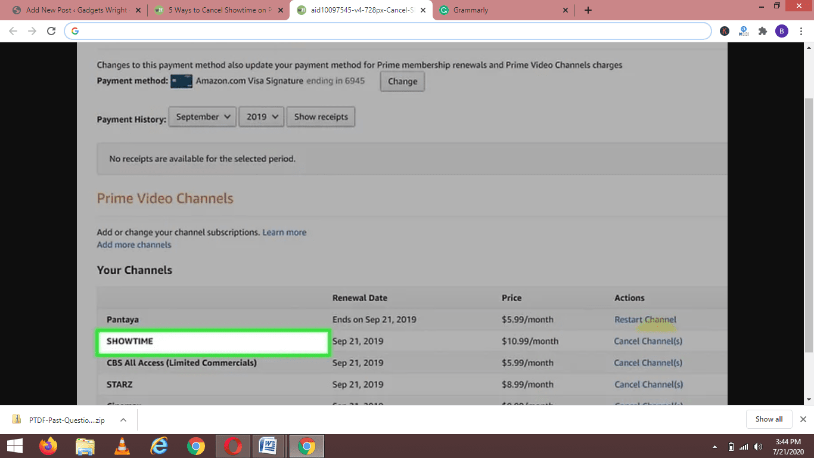Click the Show receipts button
Image resolution: width=814 pixels, height=458 pixels.
coord(321,117)
